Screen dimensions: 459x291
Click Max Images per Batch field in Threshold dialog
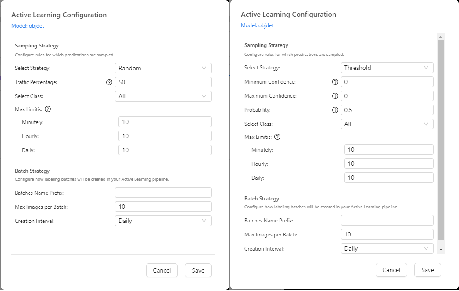click(387, 234)
